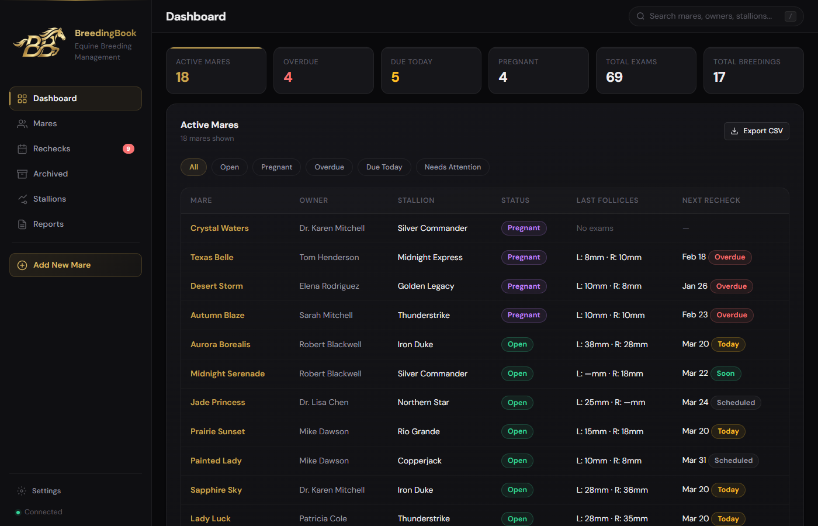Click the Status column header
818x526 pixels.
coord(515,200)
